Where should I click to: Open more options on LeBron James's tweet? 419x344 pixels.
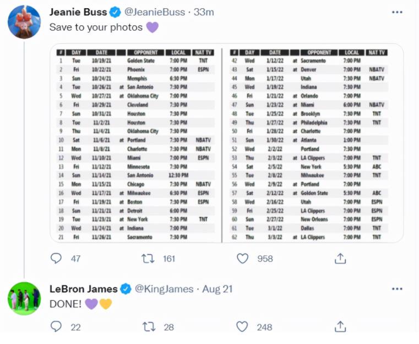click(396, 289)
